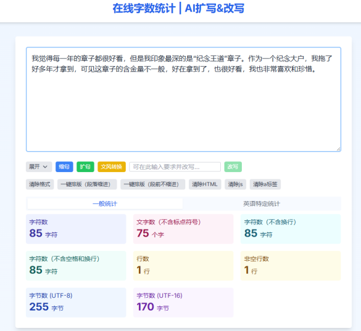Click the 字节数 (UTF-8) 255 card

click(x=76, y=303)
